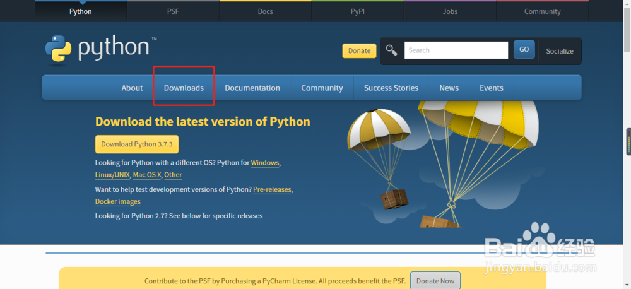Open the About navigation menu
The height and width of the screenshot is (289, 631).
(132, 88)
